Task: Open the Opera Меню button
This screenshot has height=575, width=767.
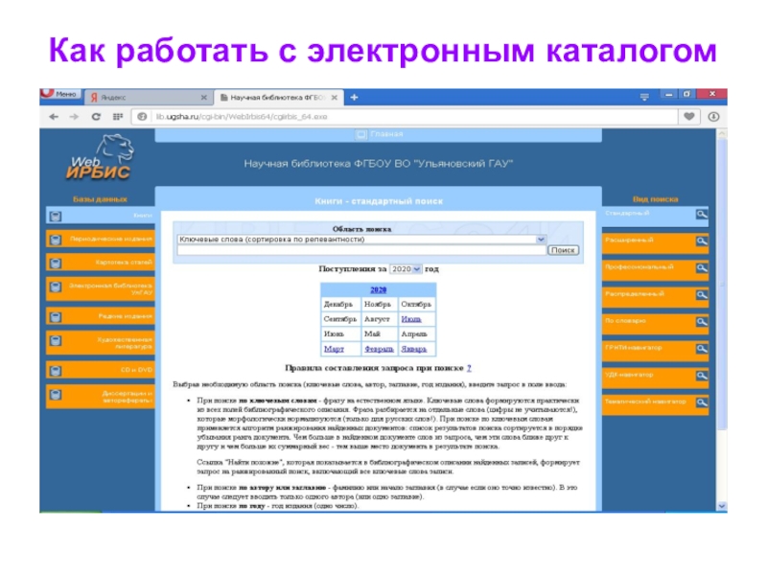Action: coord(58,95)
